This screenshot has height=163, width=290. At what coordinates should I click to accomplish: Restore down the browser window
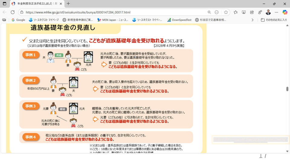tap(274, 4)
